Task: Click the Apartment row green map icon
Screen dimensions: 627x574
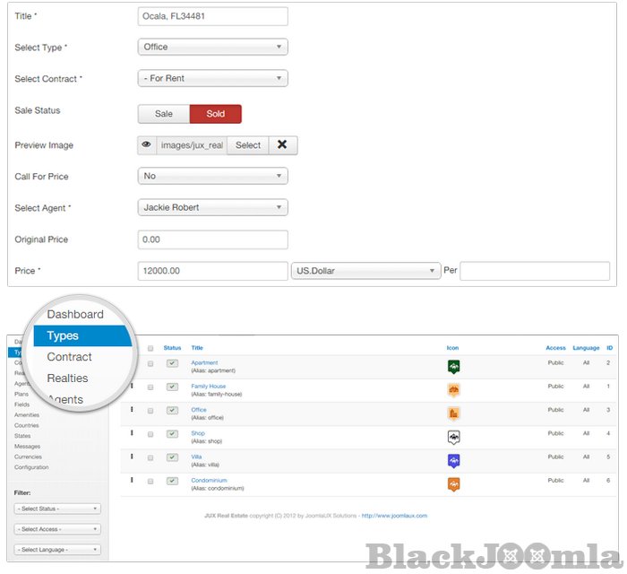Action: click(453, 367)
